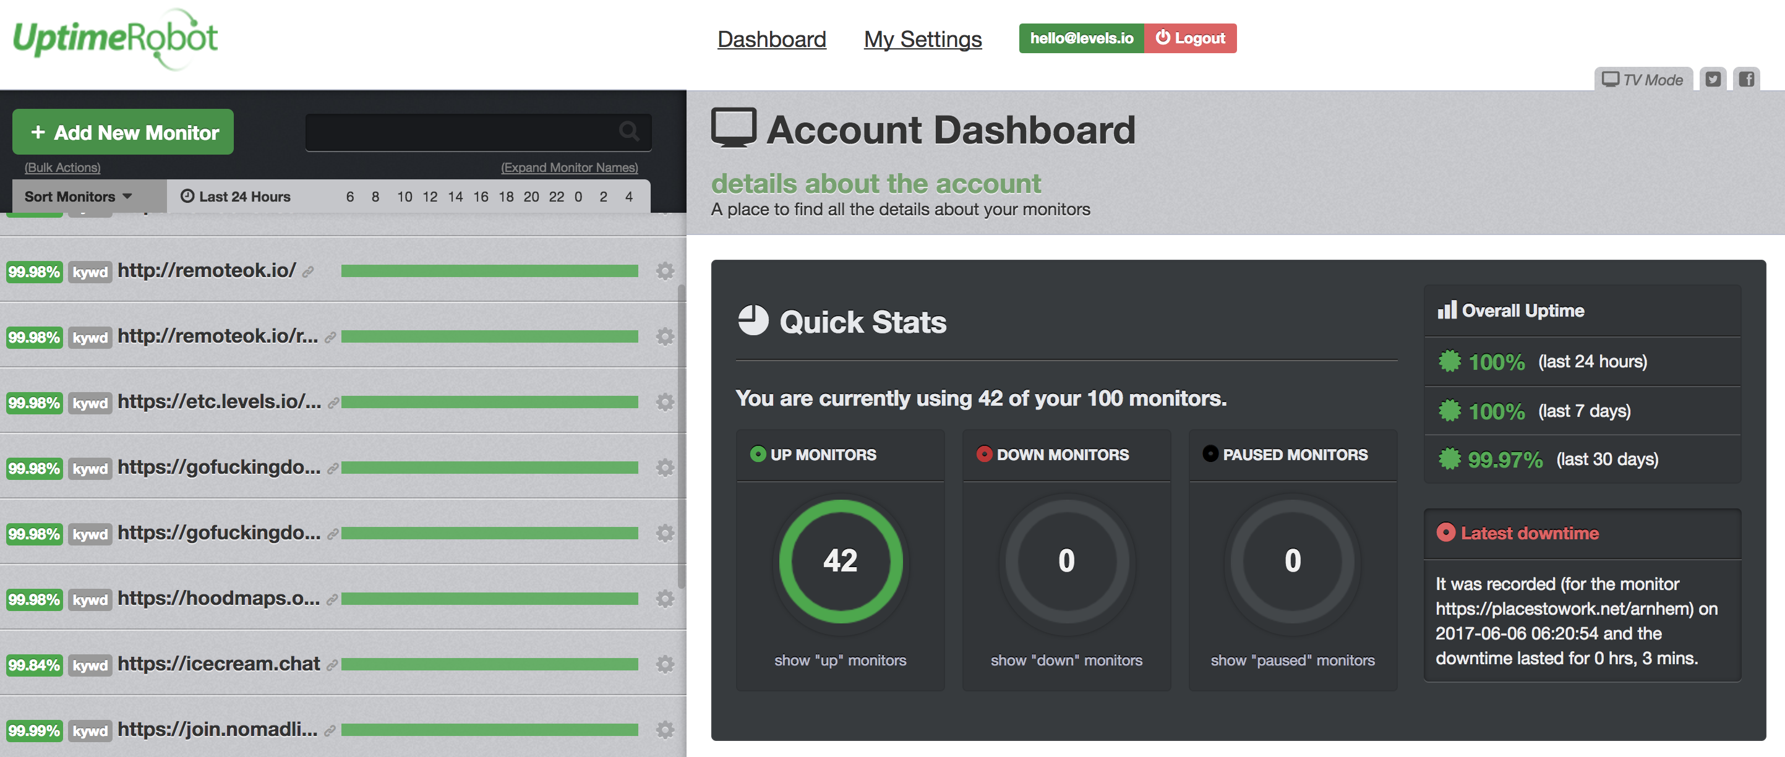
Task: Show "up" monitors link
Action: click(840, 660)
